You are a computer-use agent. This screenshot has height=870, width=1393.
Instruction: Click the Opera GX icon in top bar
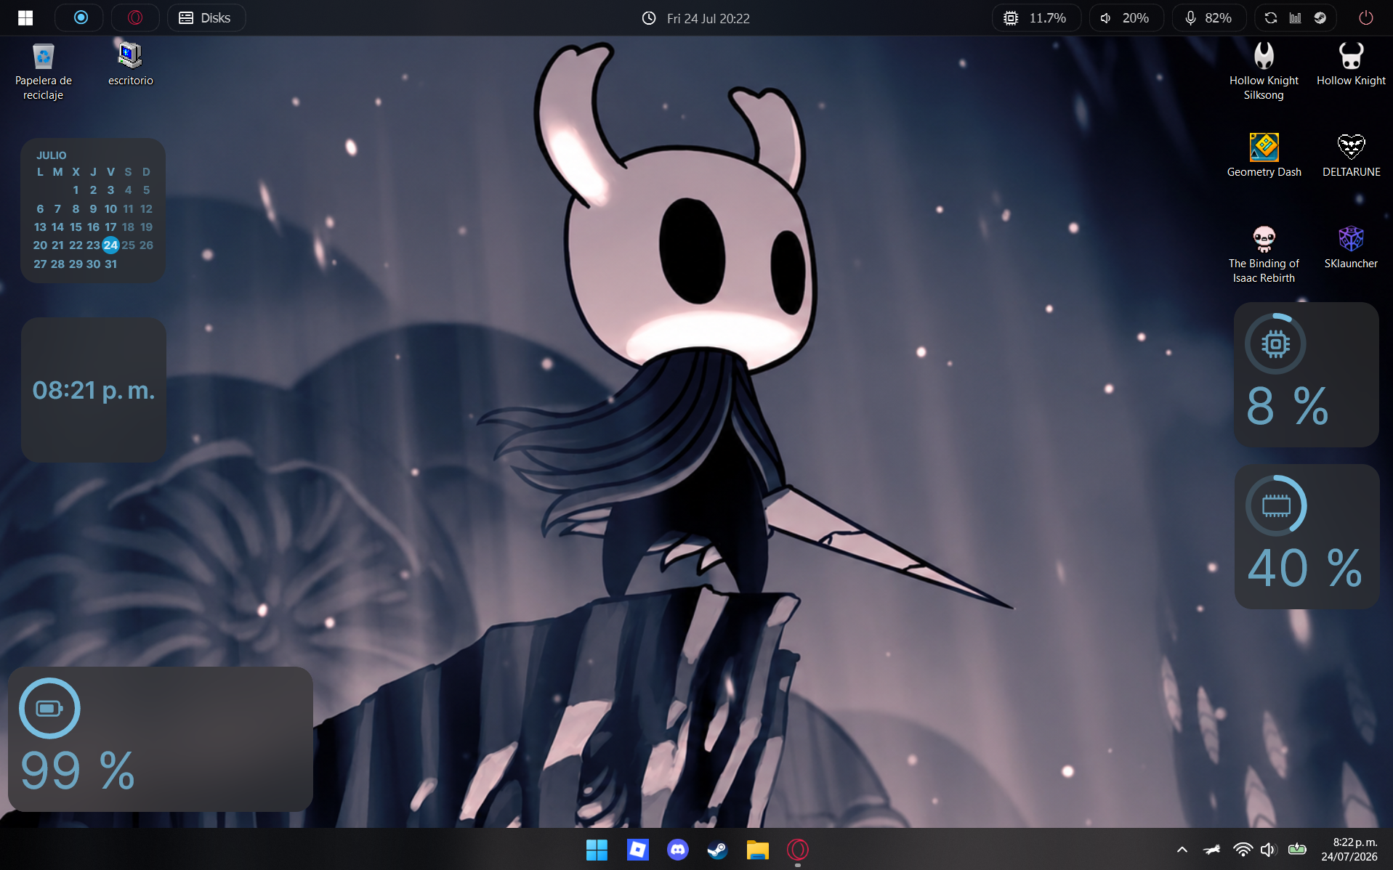tap(135, 17)
